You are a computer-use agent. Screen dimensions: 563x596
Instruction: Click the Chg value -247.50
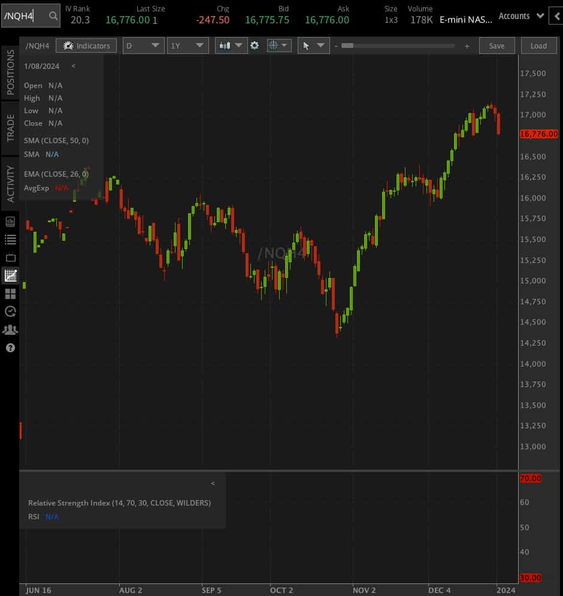pyautogui.click(x=213, y=20)
